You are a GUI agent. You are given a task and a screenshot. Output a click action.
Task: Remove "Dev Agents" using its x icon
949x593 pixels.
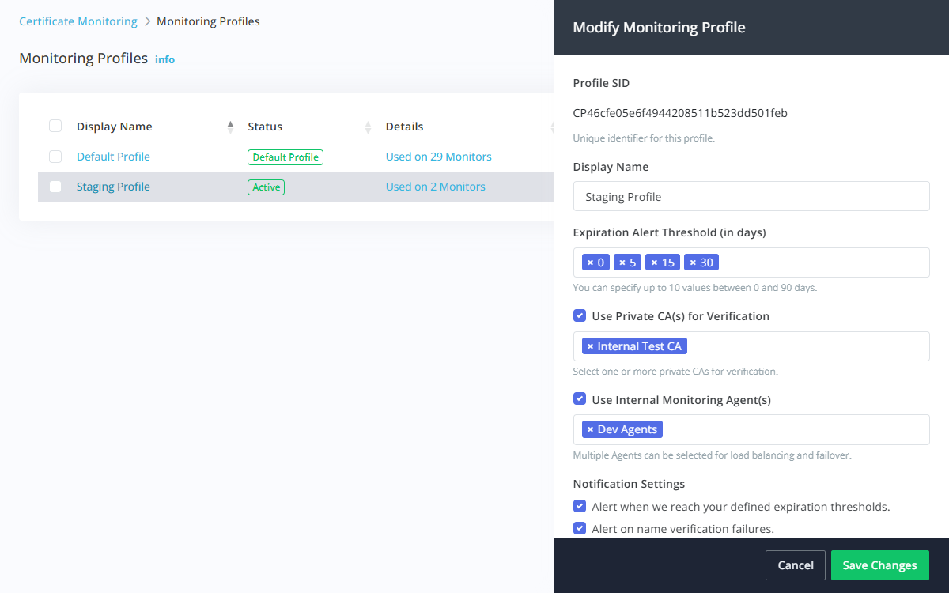591,429
